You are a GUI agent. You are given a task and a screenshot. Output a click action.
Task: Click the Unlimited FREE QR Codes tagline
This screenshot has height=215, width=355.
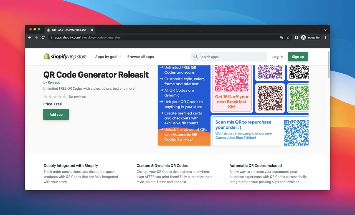(89, 89)
